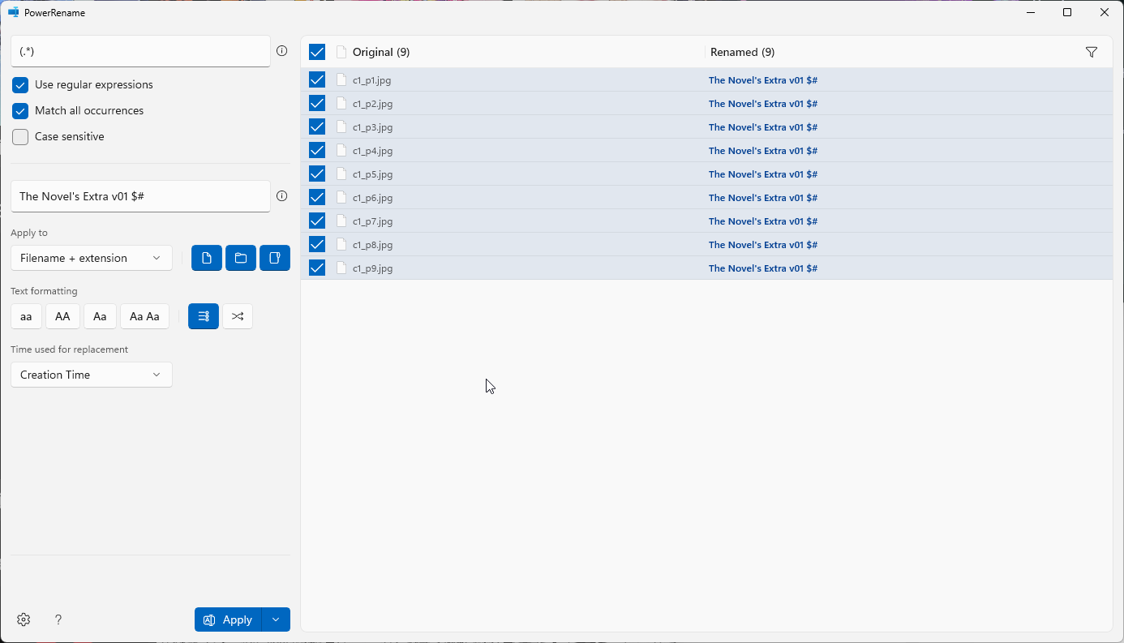Expand the Filename + extension dropdown
1124x643 pixels.
pyautogui.click(x=92, y=258)
